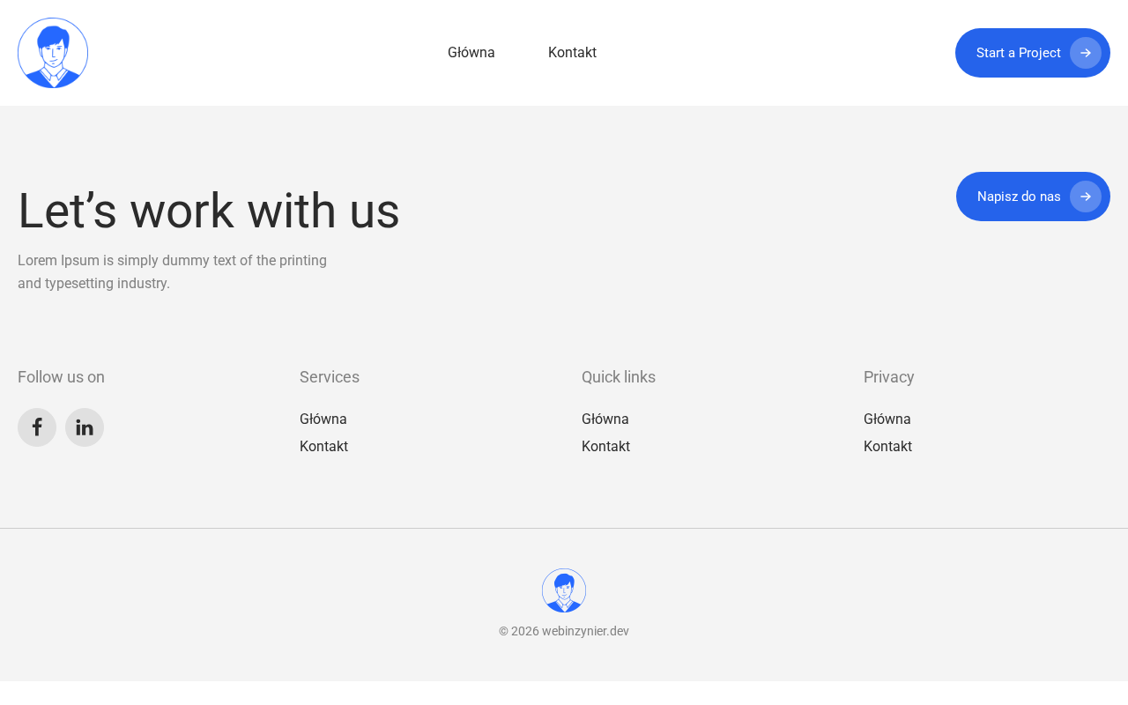Open Główna under Privacy
The width and height of the screenshot is (1128, 705).
[x=887, y=419]
